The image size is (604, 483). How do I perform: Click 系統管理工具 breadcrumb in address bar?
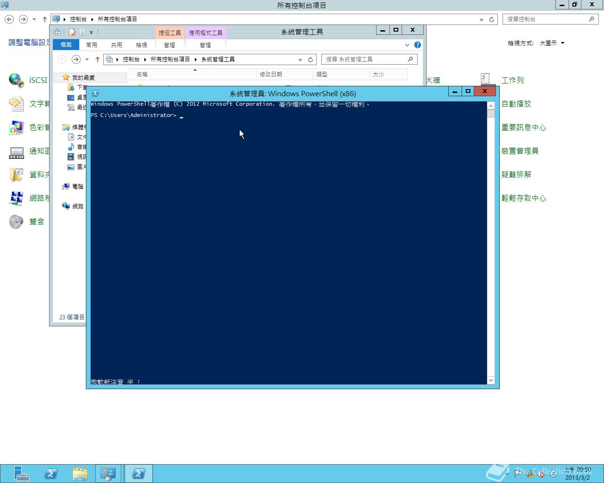click(218, 59)
